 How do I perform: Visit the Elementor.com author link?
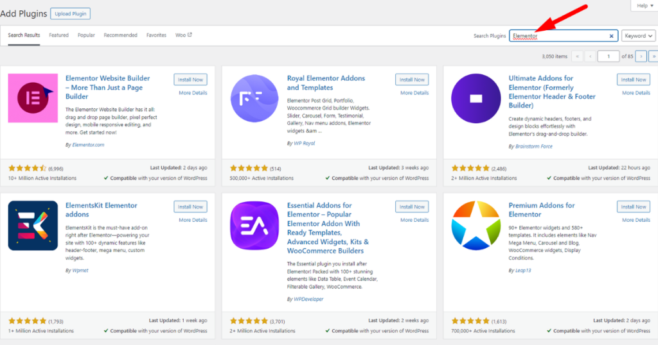(x=88, y=145)
